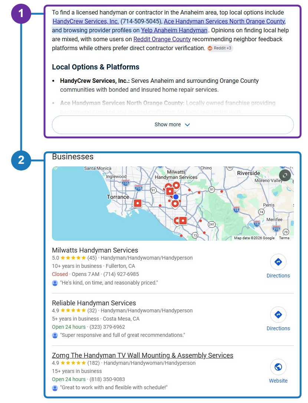Screen dimensions: 308x403
Task: Open Directions icon for Reliable Handyman Services
Action: click(278, 315)
